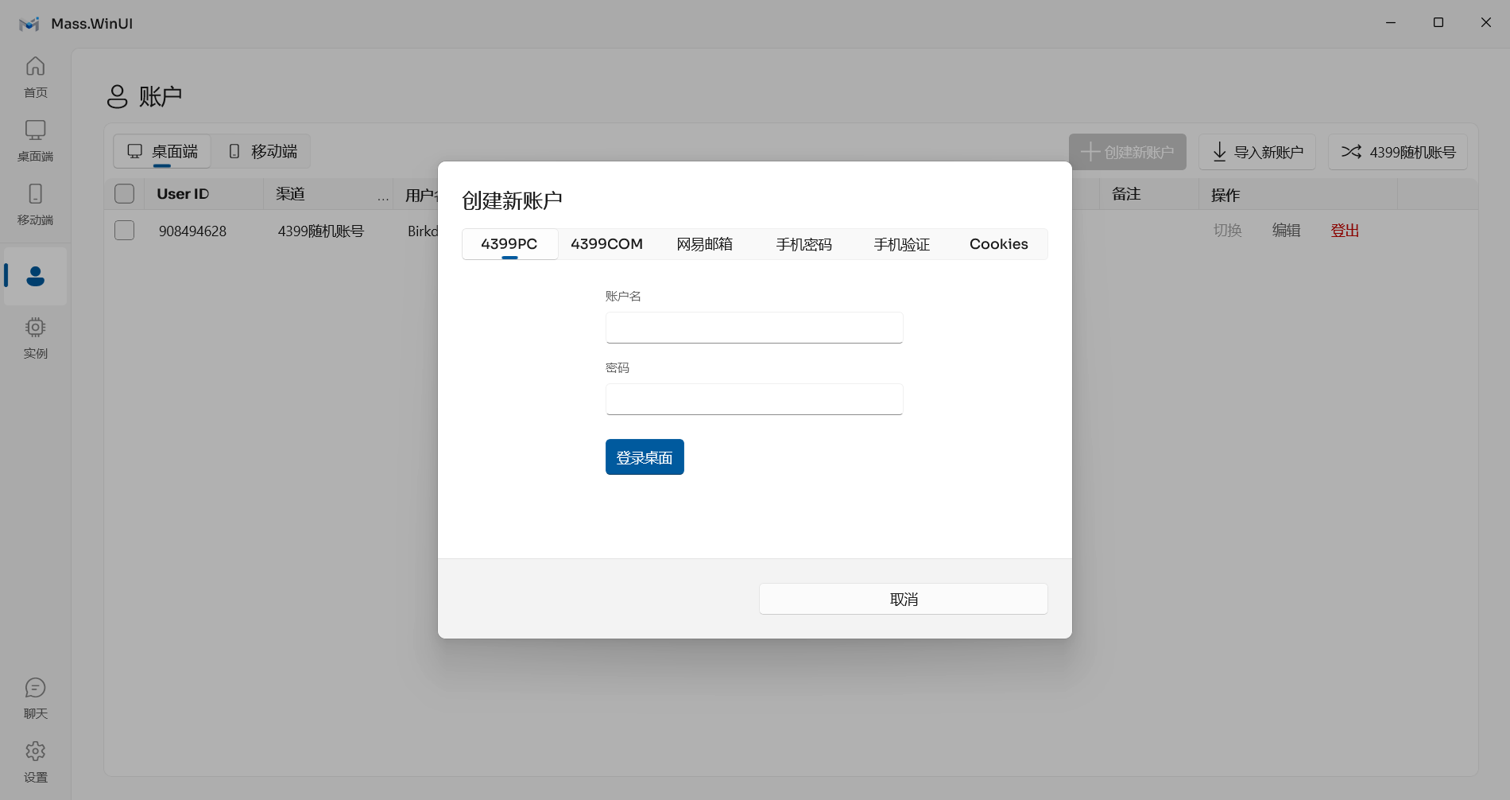
Task: Click the 4399随机账号 shuffle button
Action: (1398, 152)
